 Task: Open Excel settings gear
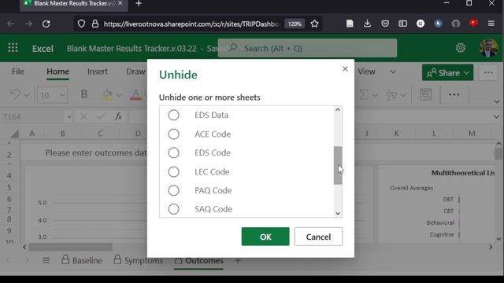click(461, 48)
